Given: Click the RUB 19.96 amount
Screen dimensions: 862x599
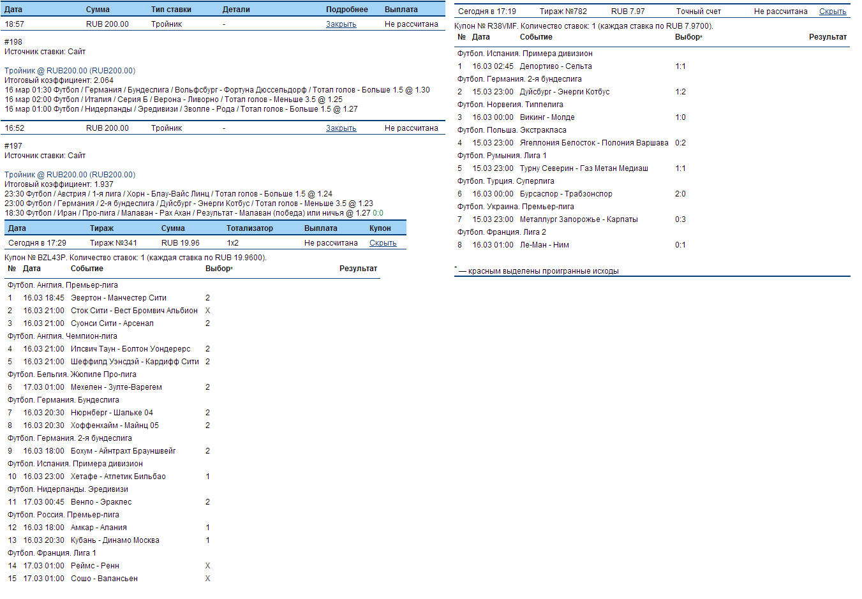Looking at the screenshot, I should (181, 243).
